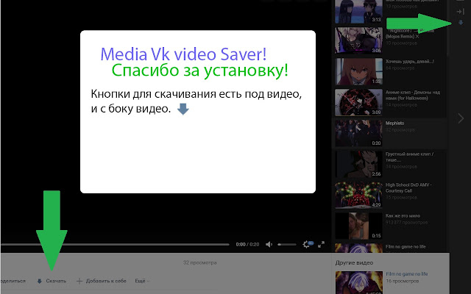Image resolution: width=471 pixels, height=294 pixels.
Task: Open the video quality settings gear
Action: 306,244
